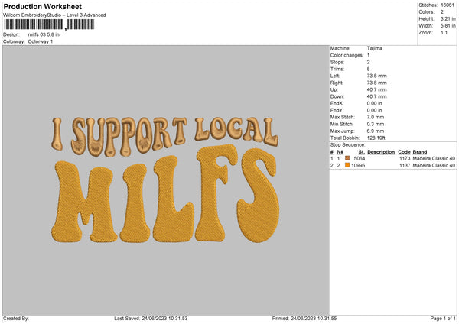The height and width of the screenshot is (324, 459).
Task: Click the Last Saved timestamp in footer
Action: [151, 319]
